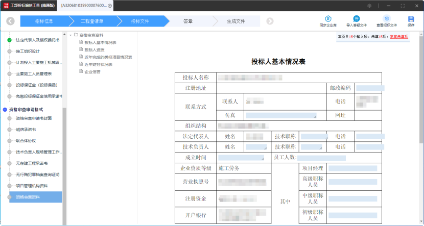Click the 邮政编码 input field

[369, 88]
